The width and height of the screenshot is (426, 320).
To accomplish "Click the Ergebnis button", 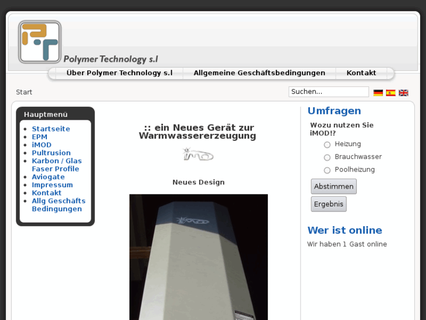I will [x=329, y=204].
